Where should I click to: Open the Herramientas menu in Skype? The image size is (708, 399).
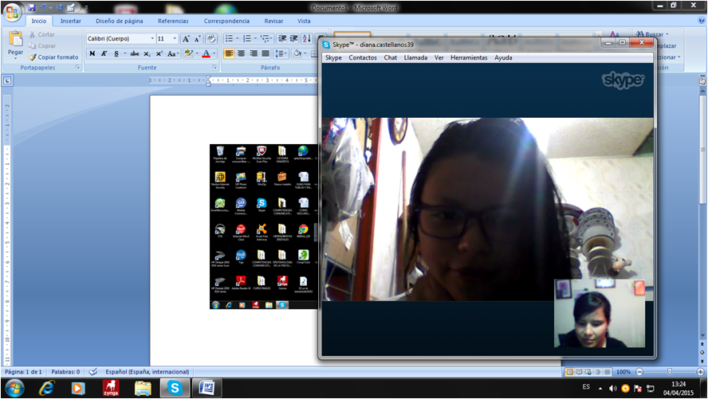click(x=469, y=57)
